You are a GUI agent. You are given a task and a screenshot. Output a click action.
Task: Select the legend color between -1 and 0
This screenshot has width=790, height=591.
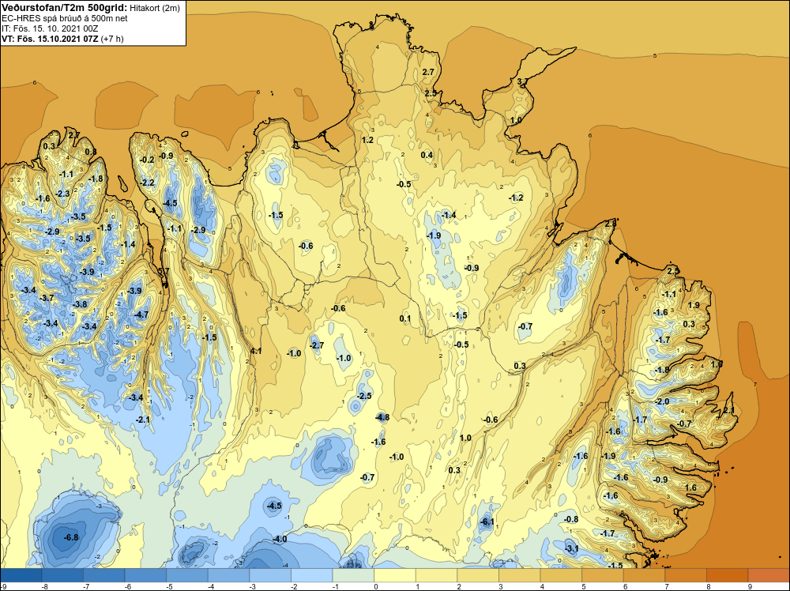[x=354, y=575]
